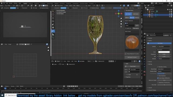
Task: Disable Screen Space Refraction checkbox
Action: (x=158, y=78)
